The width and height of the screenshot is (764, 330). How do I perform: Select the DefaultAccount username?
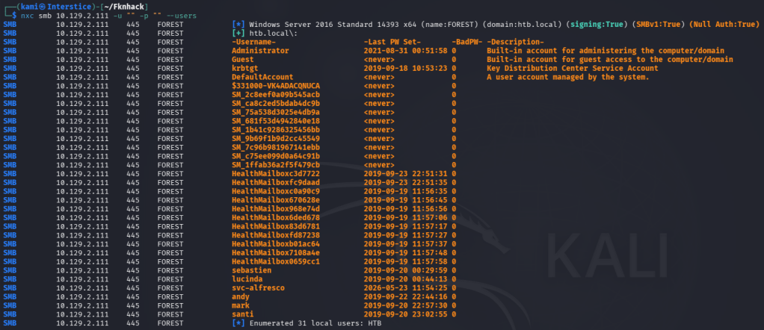[x=262, y=77]
